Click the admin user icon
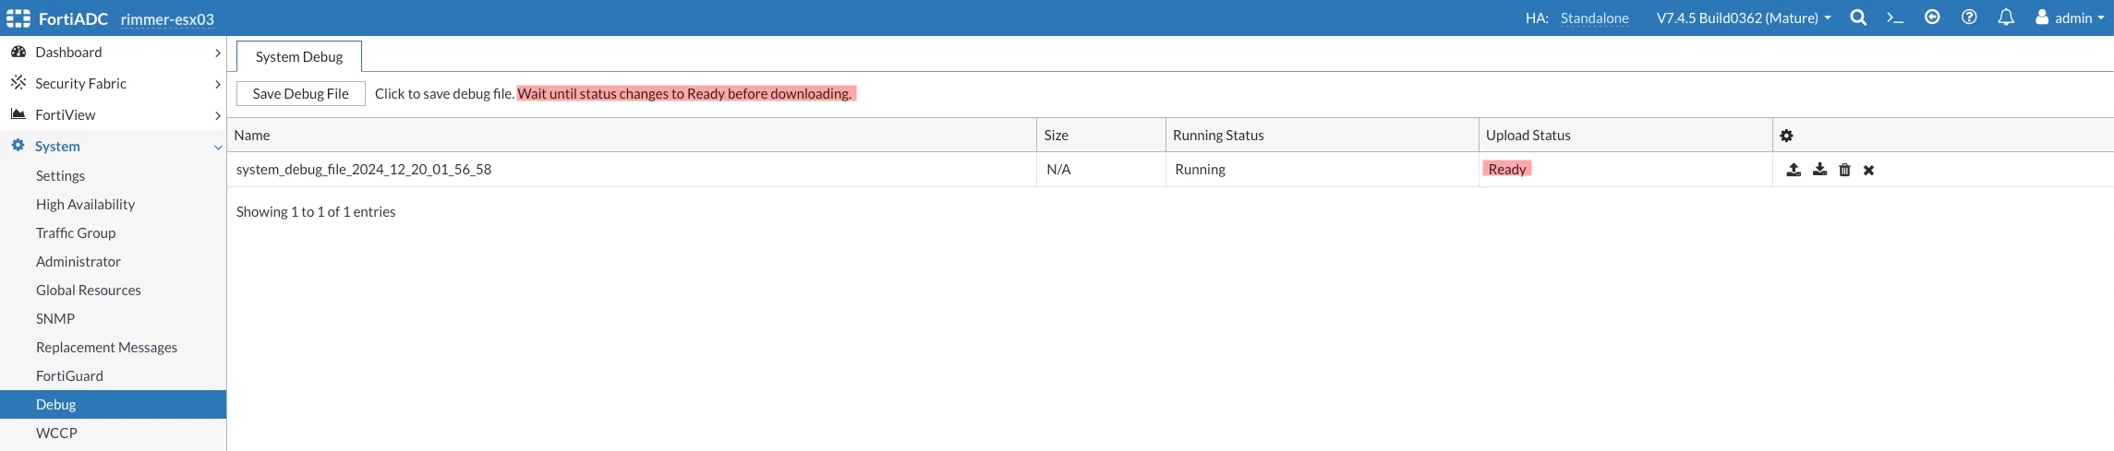 [2042, 18]
